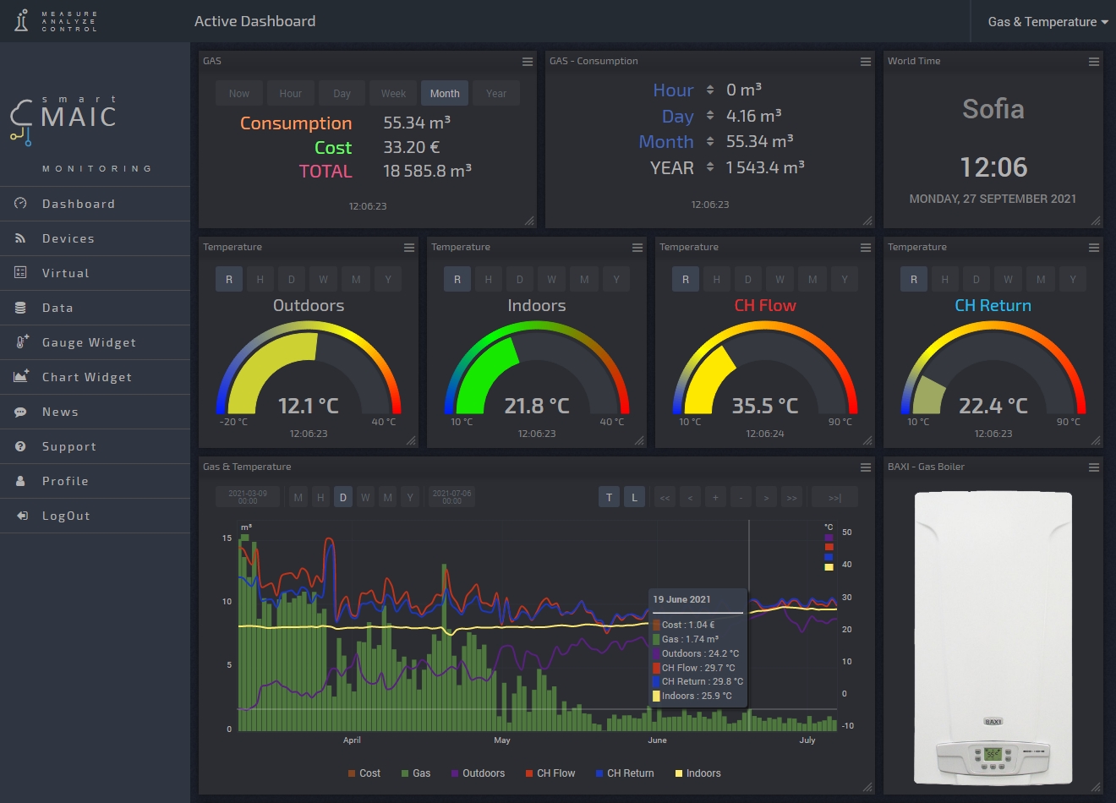
Task: Click the Support question mark icon
Action: (20, 445)
